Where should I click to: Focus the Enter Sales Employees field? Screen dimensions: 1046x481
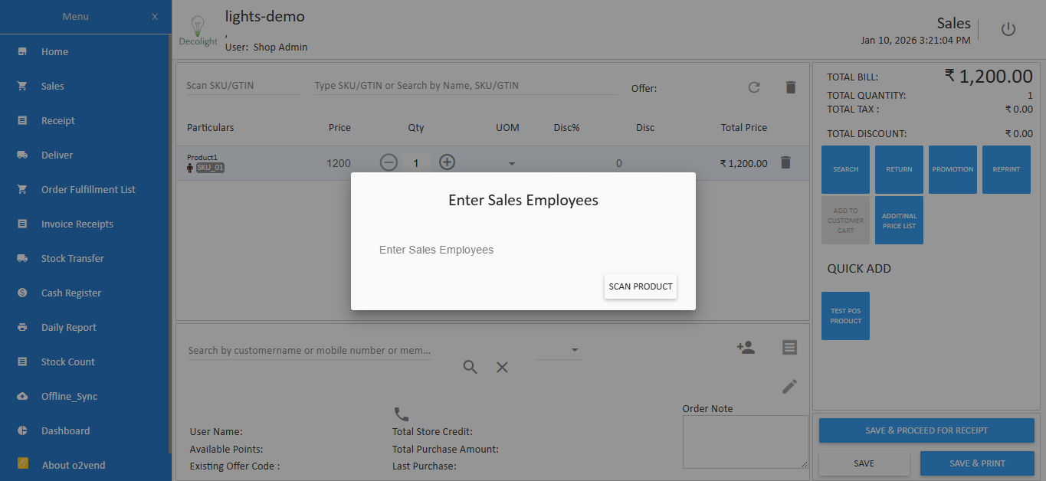(x=523, y=250)
